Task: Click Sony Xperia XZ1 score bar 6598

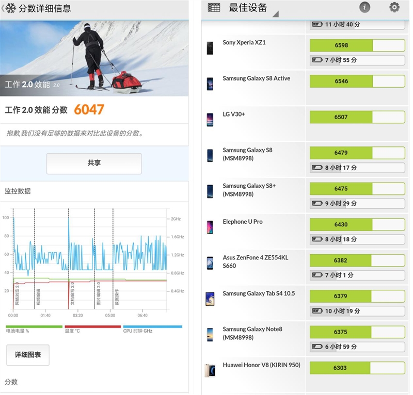Action: click(357, 45)
